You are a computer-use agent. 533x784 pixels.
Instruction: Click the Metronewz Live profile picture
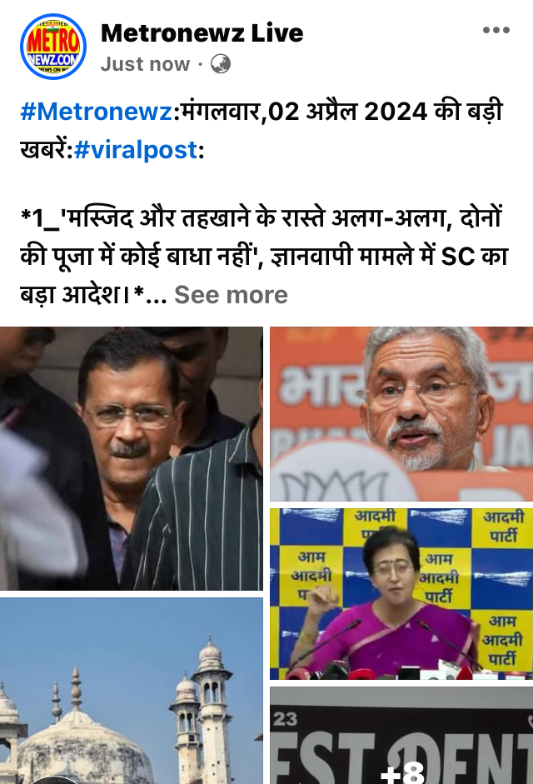53,47
